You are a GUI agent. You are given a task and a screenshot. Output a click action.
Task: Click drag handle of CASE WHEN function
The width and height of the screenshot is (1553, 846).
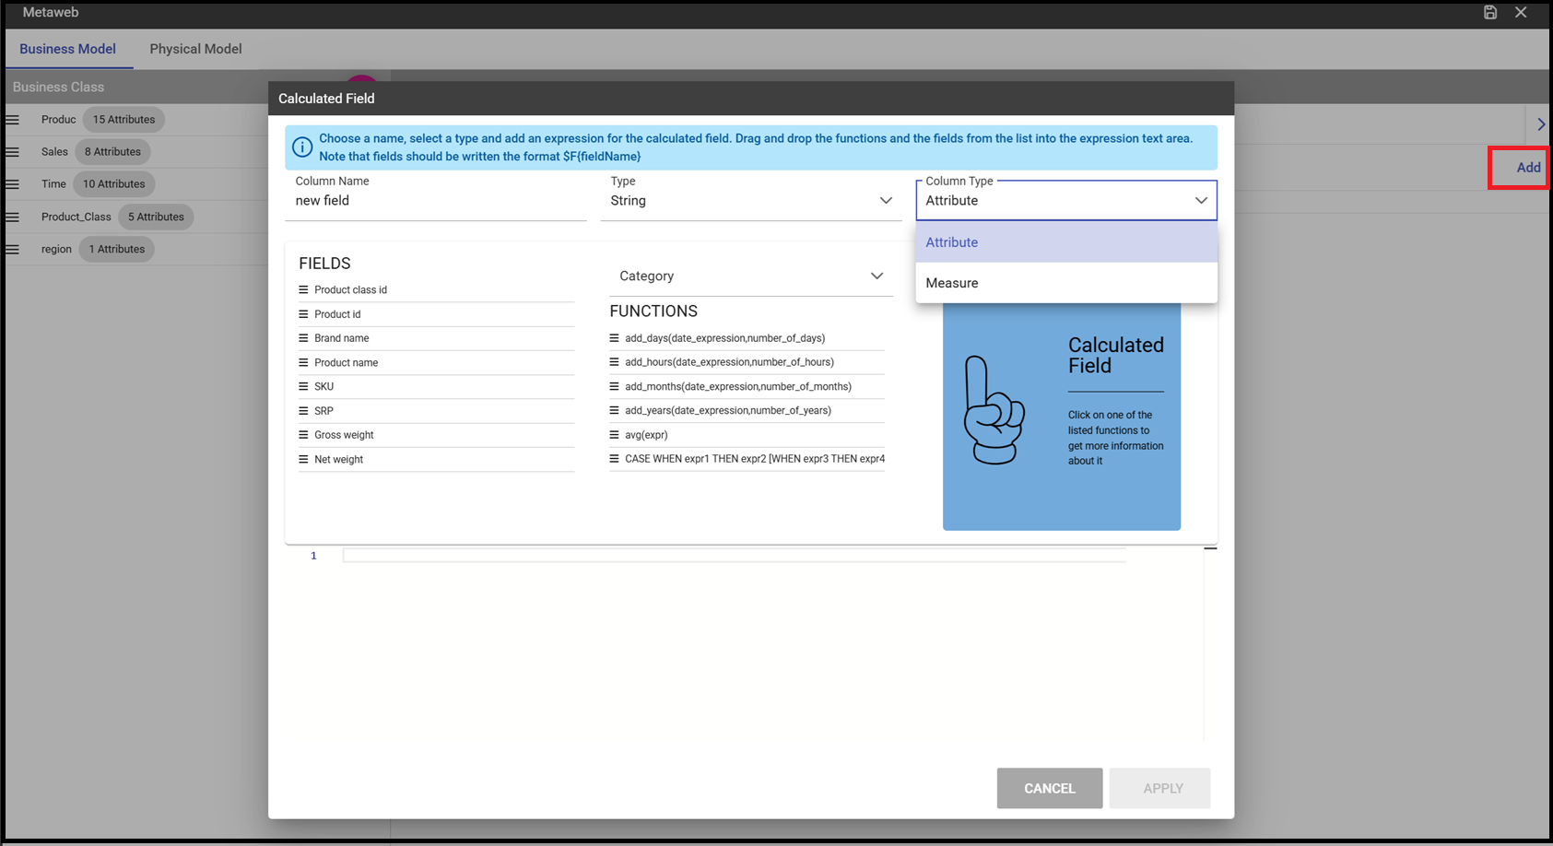click(x=614, y=459)
